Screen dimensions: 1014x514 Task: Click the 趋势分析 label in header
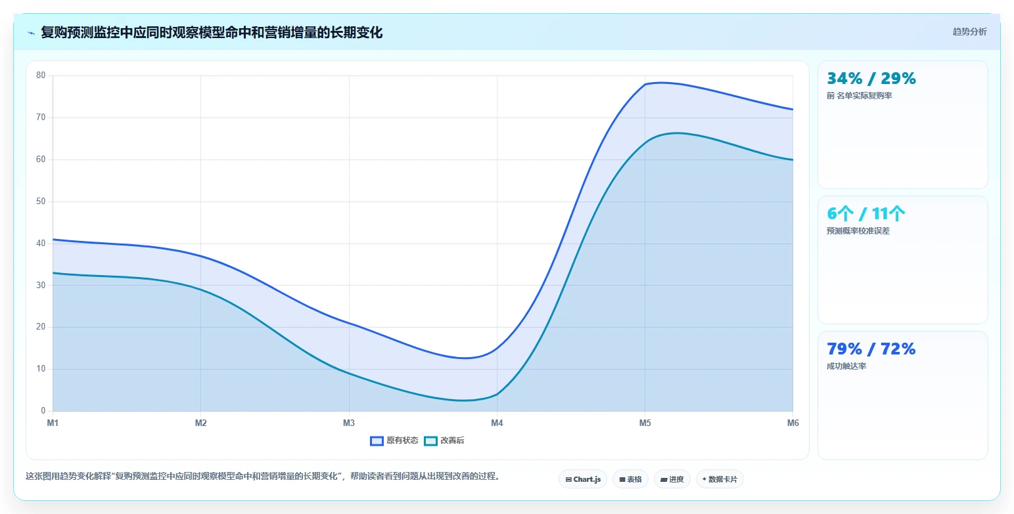tap(969, 32)
